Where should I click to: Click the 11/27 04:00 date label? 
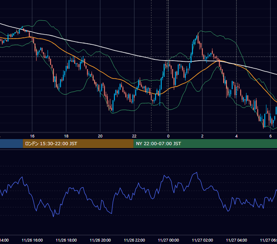pos(237,240)
